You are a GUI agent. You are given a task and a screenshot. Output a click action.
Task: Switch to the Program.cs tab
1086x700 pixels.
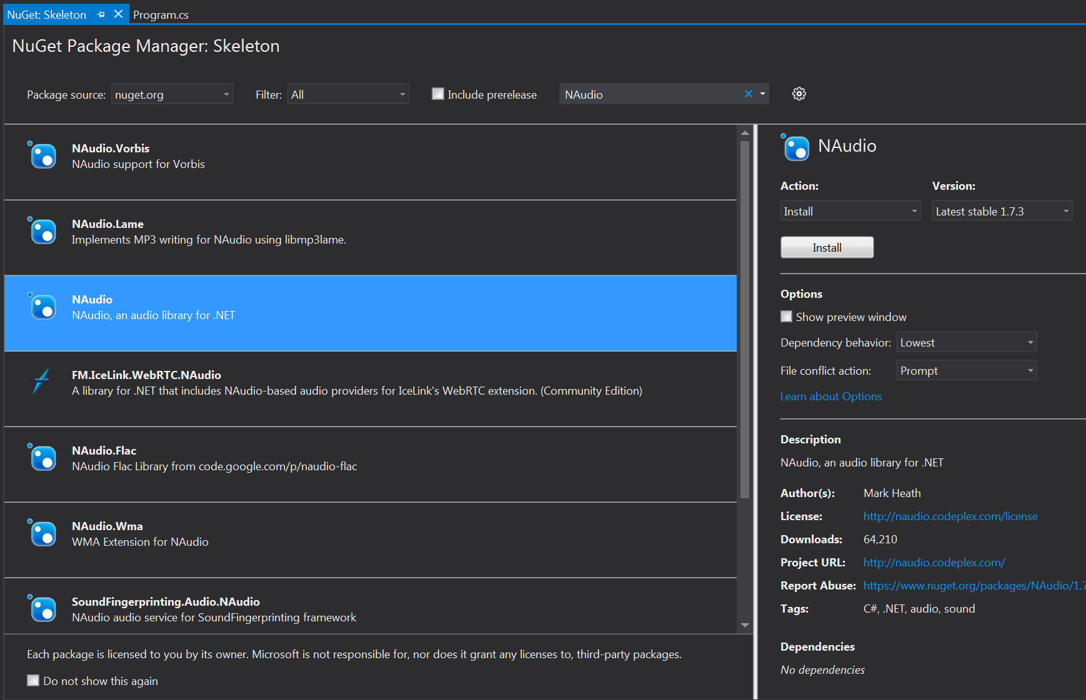click(x=161, y=14)
